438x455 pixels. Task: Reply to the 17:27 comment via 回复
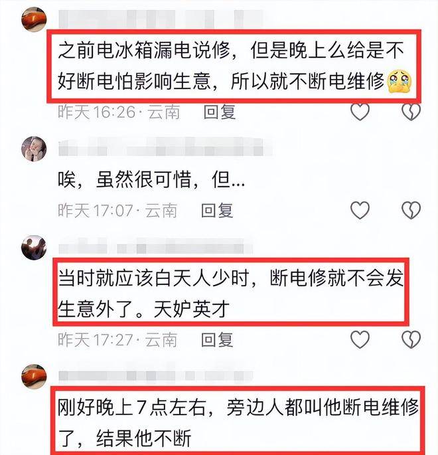[x=217, y=339]
